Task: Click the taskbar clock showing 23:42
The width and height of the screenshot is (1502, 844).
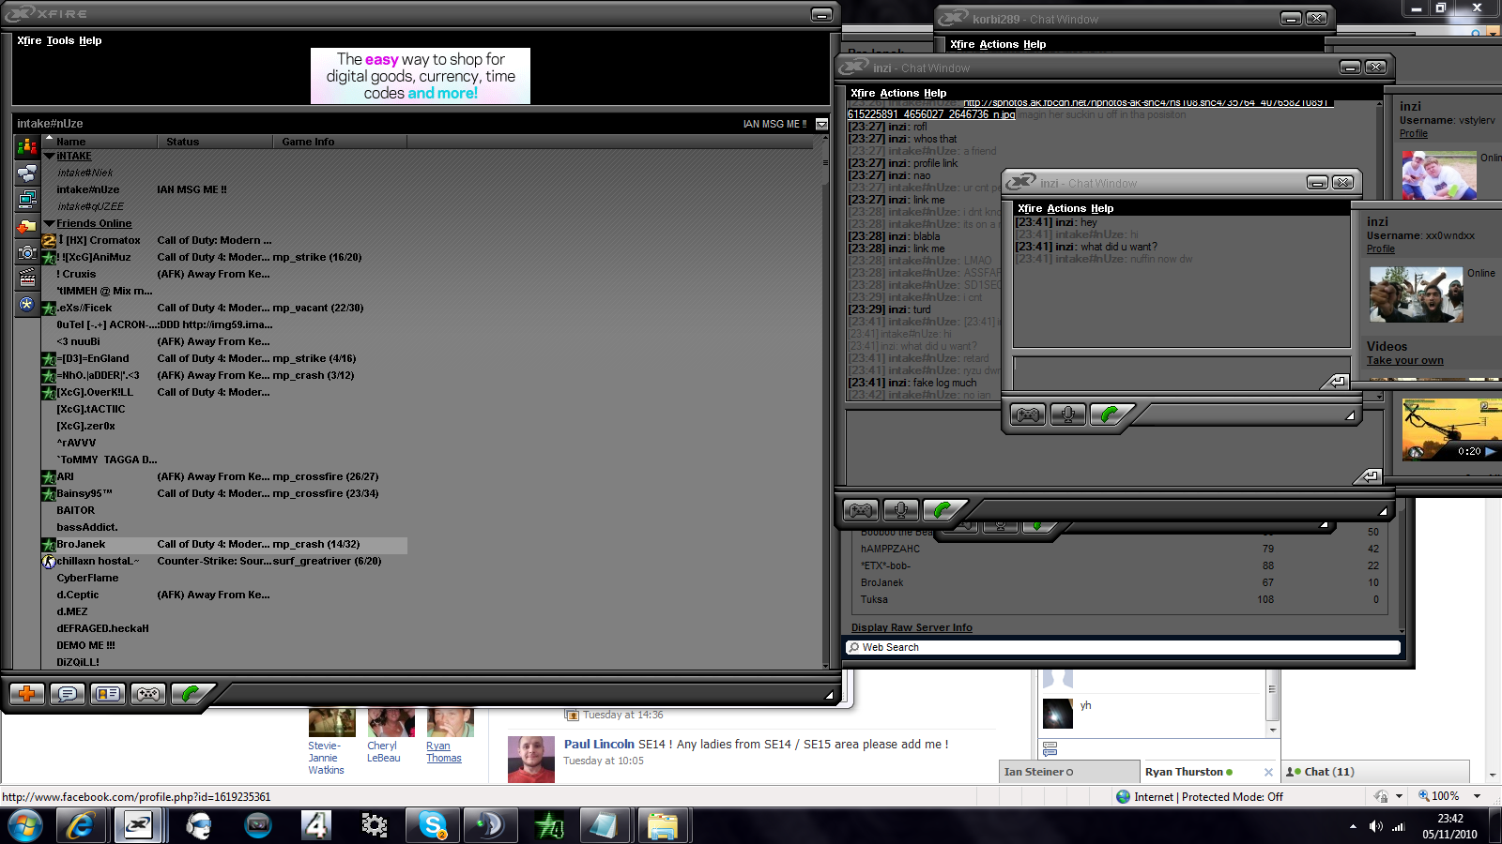Action: pos(1449,826)
